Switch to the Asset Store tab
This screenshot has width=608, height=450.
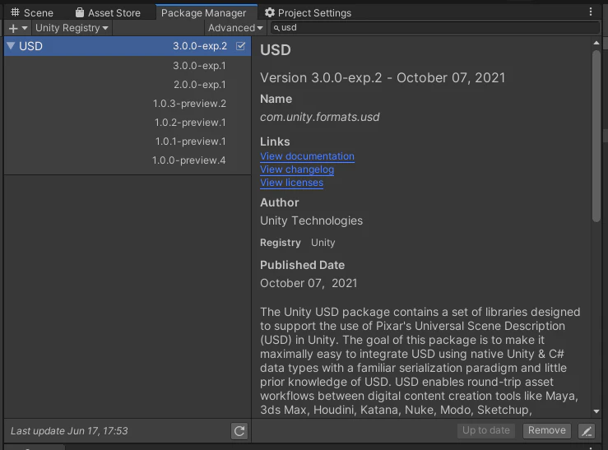click(108, 12)
